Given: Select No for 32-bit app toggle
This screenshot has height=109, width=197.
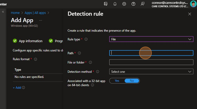Looking at the screenshot, I should click(132, 81).
